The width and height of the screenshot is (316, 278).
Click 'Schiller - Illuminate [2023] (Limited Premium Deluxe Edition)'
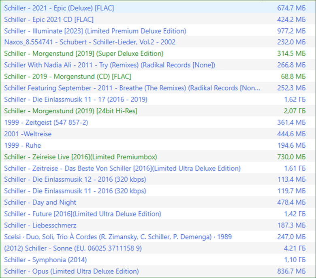click(x=95, y=31)
